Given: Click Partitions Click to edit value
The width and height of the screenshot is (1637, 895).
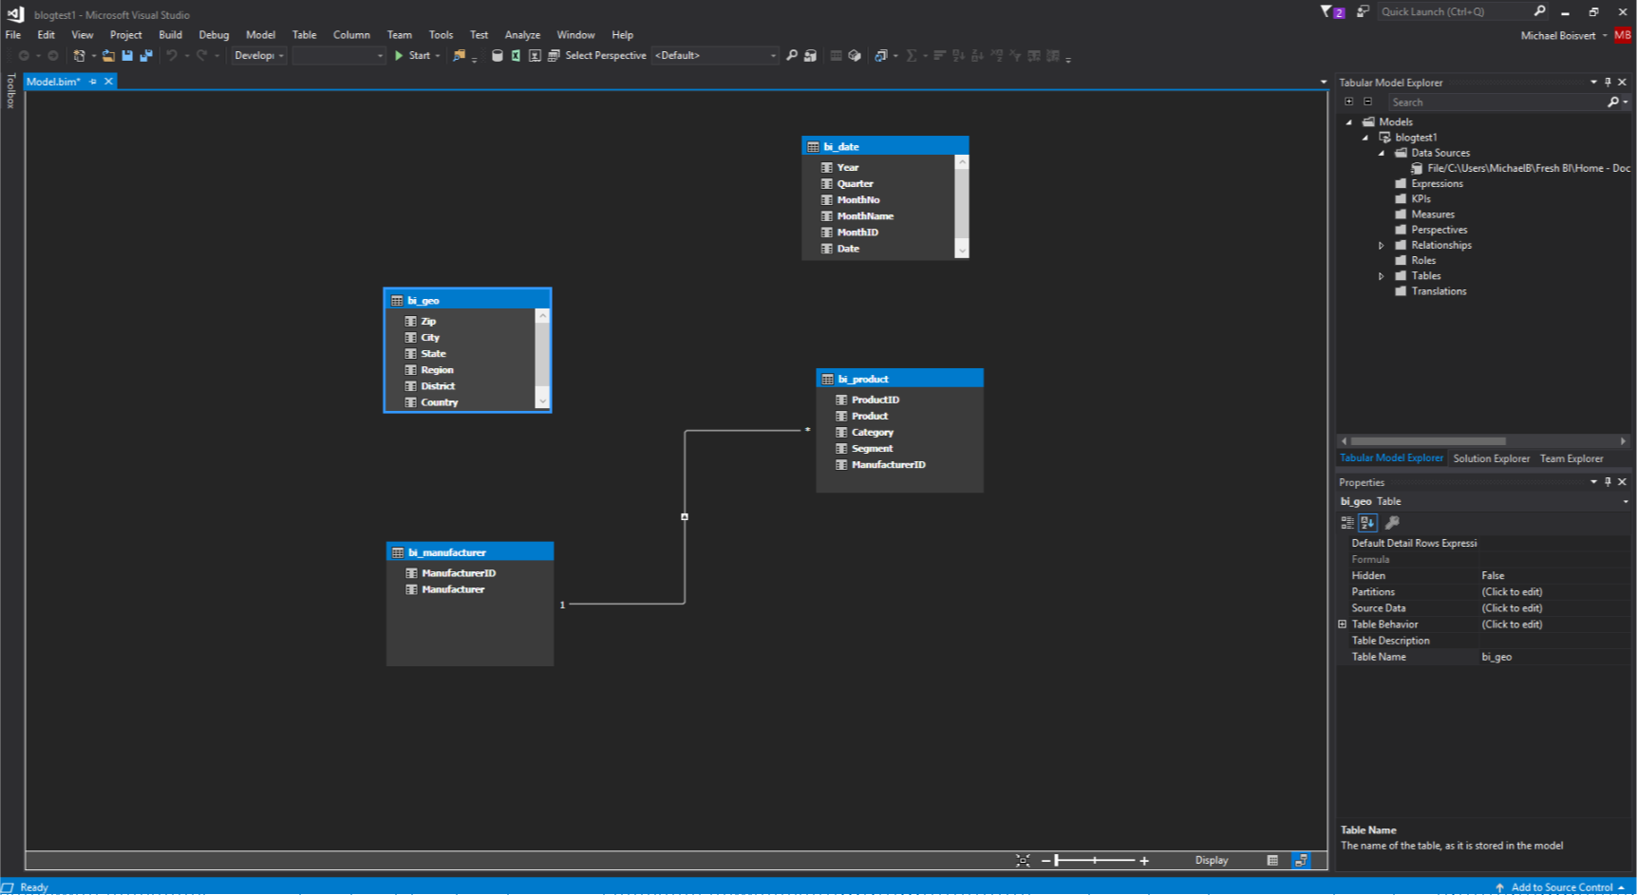Looking at the screenshot, I should point(1512,592).
